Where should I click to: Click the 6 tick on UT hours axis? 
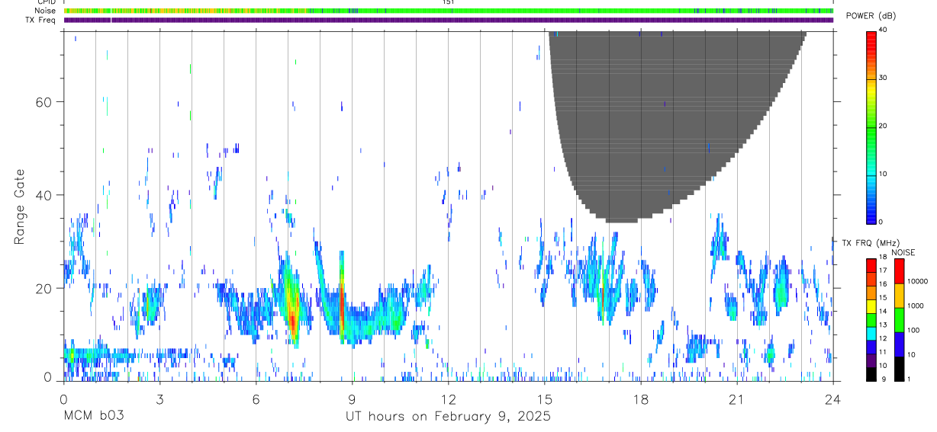click(256, 398)
